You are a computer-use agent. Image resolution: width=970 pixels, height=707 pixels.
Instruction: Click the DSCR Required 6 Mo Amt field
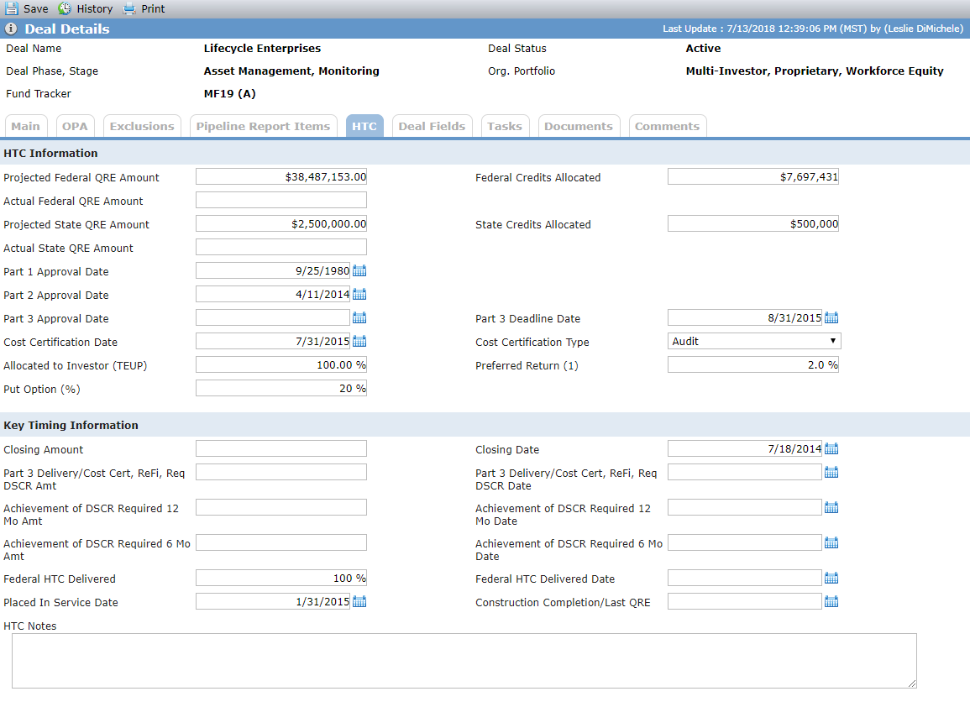coord(281,543)
